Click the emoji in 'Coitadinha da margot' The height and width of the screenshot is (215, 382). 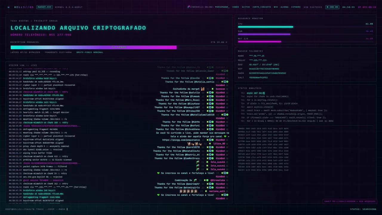click(203, 89)
